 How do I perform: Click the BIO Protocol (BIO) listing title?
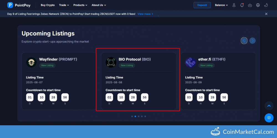135,59
